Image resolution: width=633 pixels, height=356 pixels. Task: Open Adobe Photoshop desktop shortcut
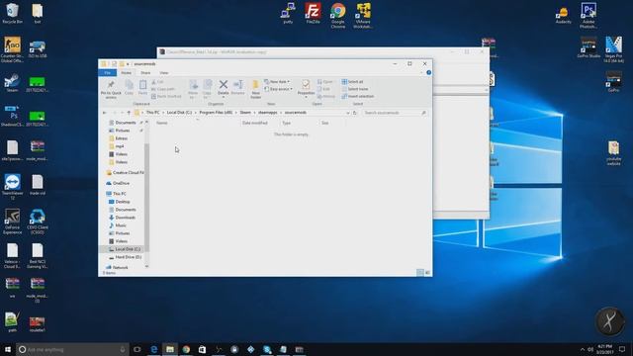[x=588, y=16]
